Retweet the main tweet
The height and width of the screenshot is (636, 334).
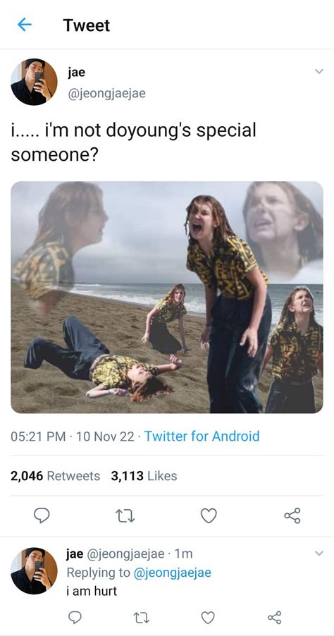[125, 515]
